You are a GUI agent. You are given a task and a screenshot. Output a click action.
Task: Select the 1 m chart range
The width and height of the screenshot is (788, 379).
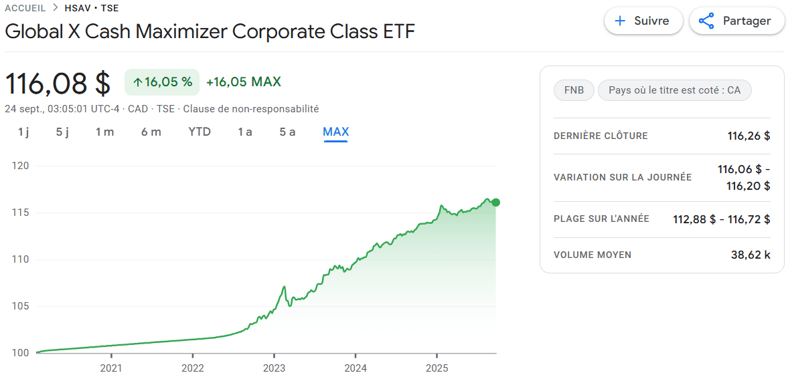[x=104, y=132]
